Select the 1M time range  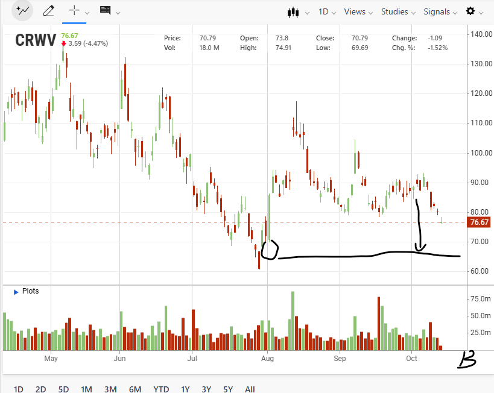[x=86, y=389]
